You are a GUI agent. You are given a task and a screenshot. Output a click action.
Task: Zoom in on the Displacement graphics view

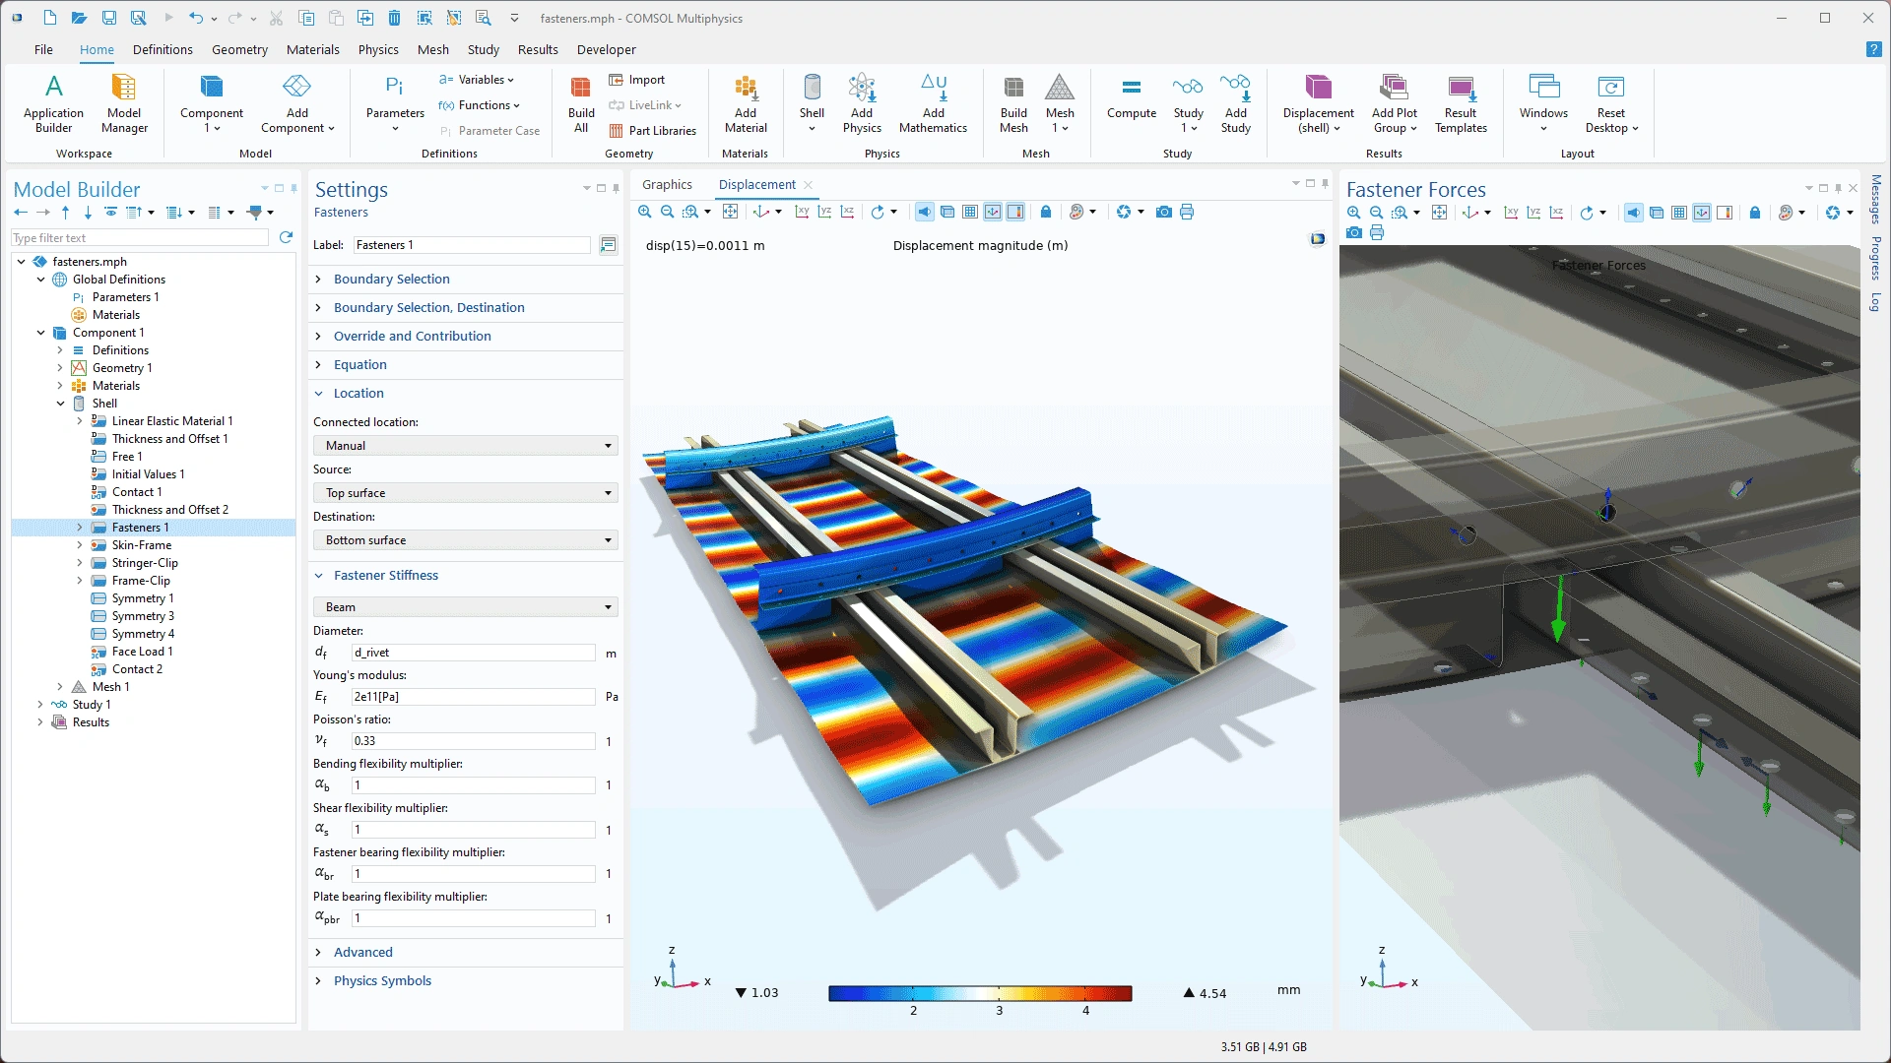coord(645,212)
